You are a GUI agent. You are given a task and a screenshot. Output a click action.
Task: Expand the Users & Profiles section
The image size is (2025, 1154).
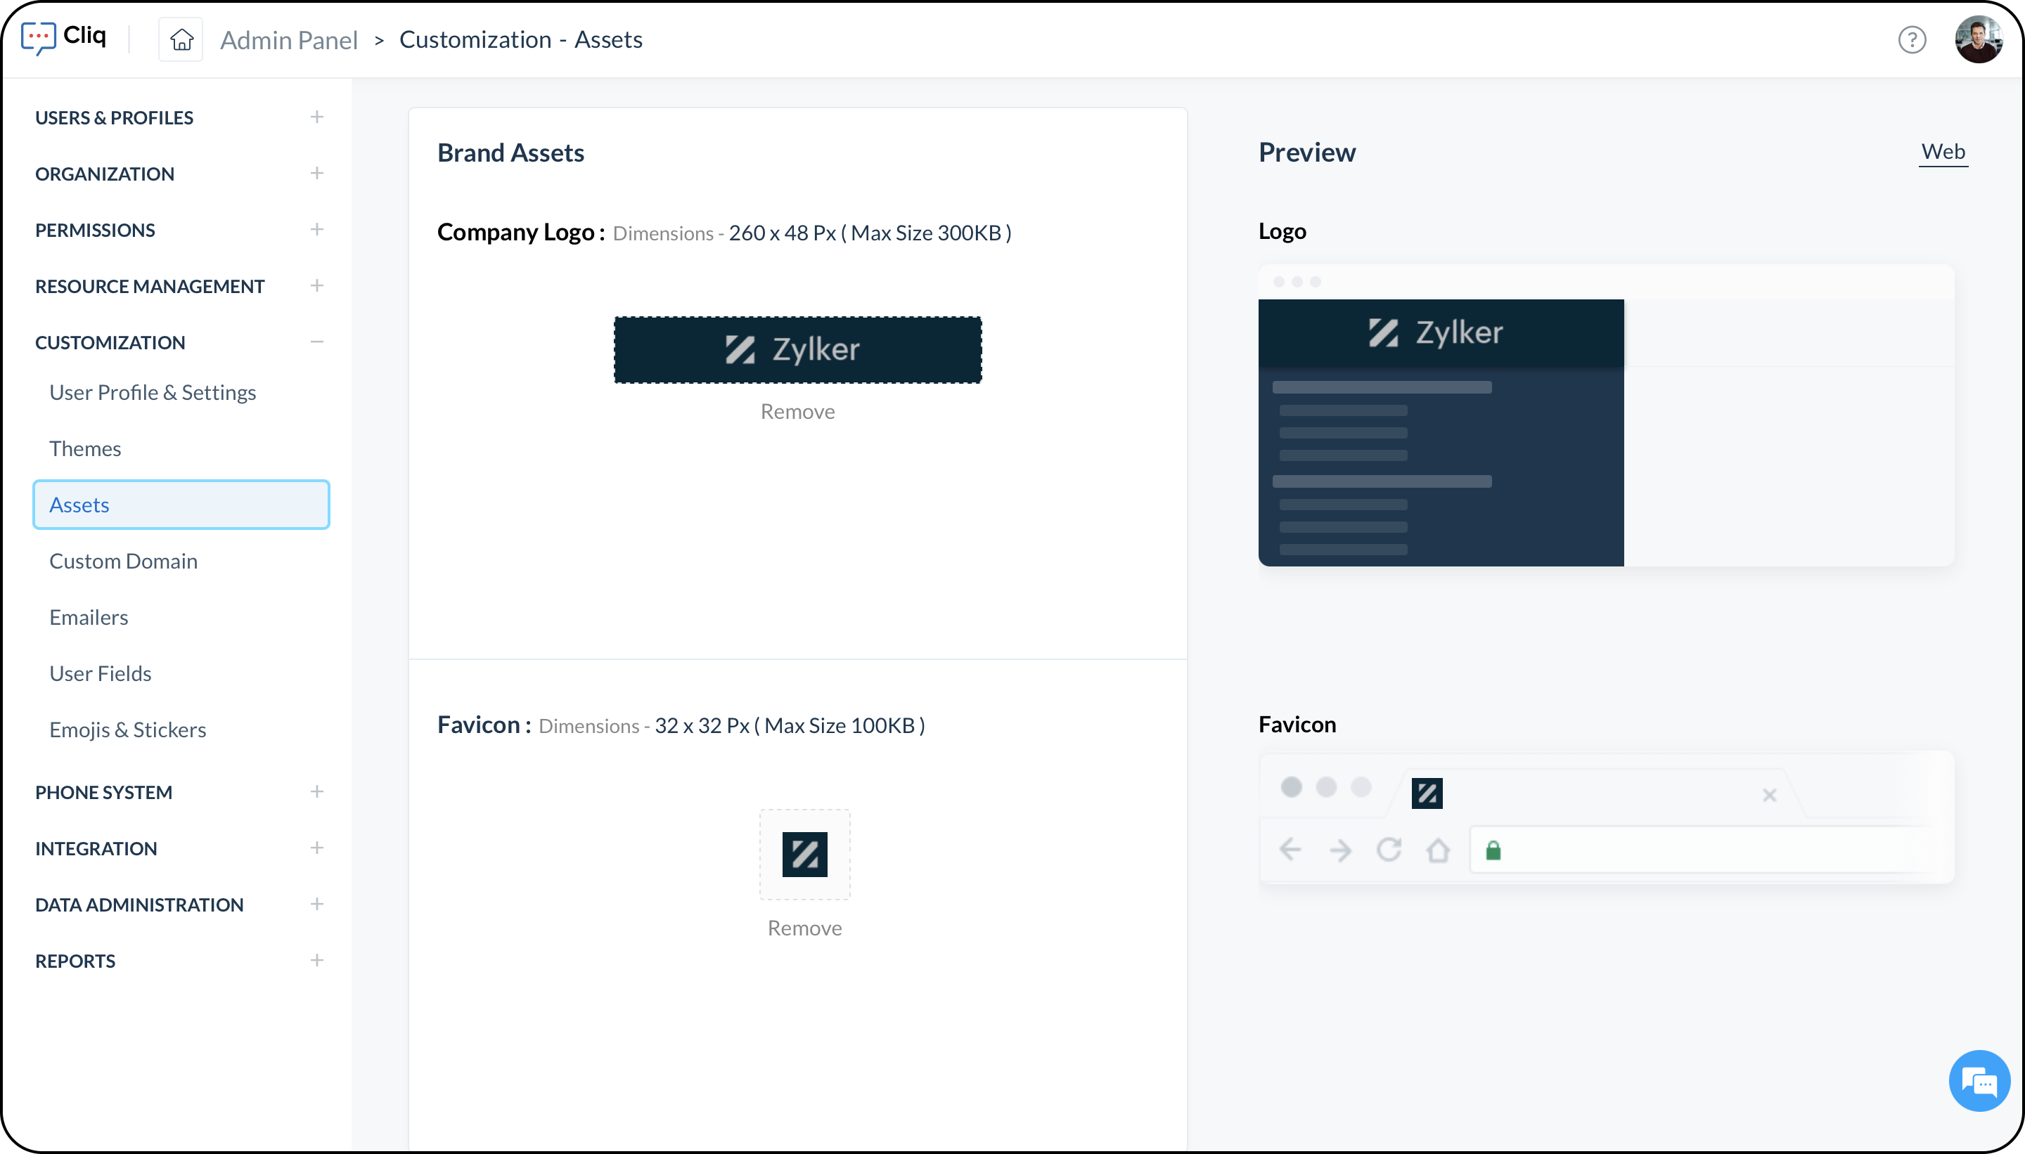316,117
